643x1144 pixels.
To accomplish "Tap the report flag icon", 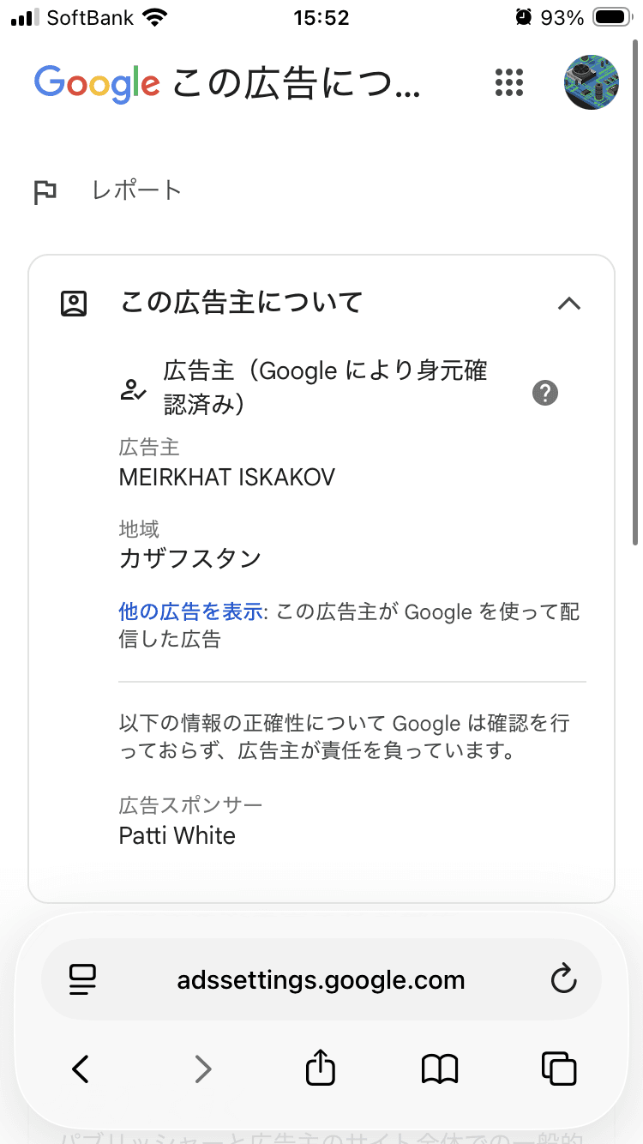I will (45, 192).
